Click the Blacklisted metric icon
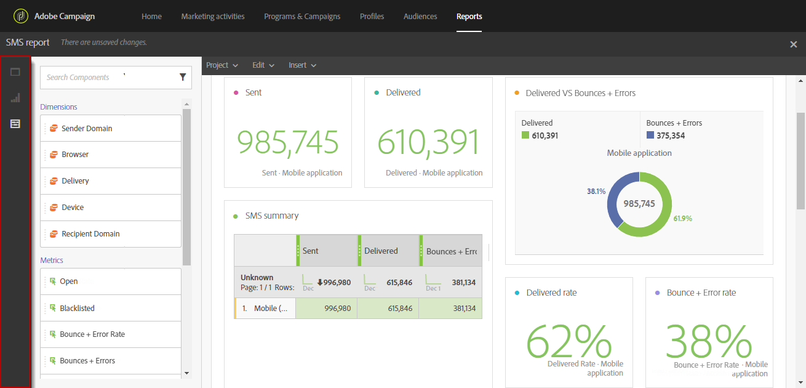 [53, 307]
